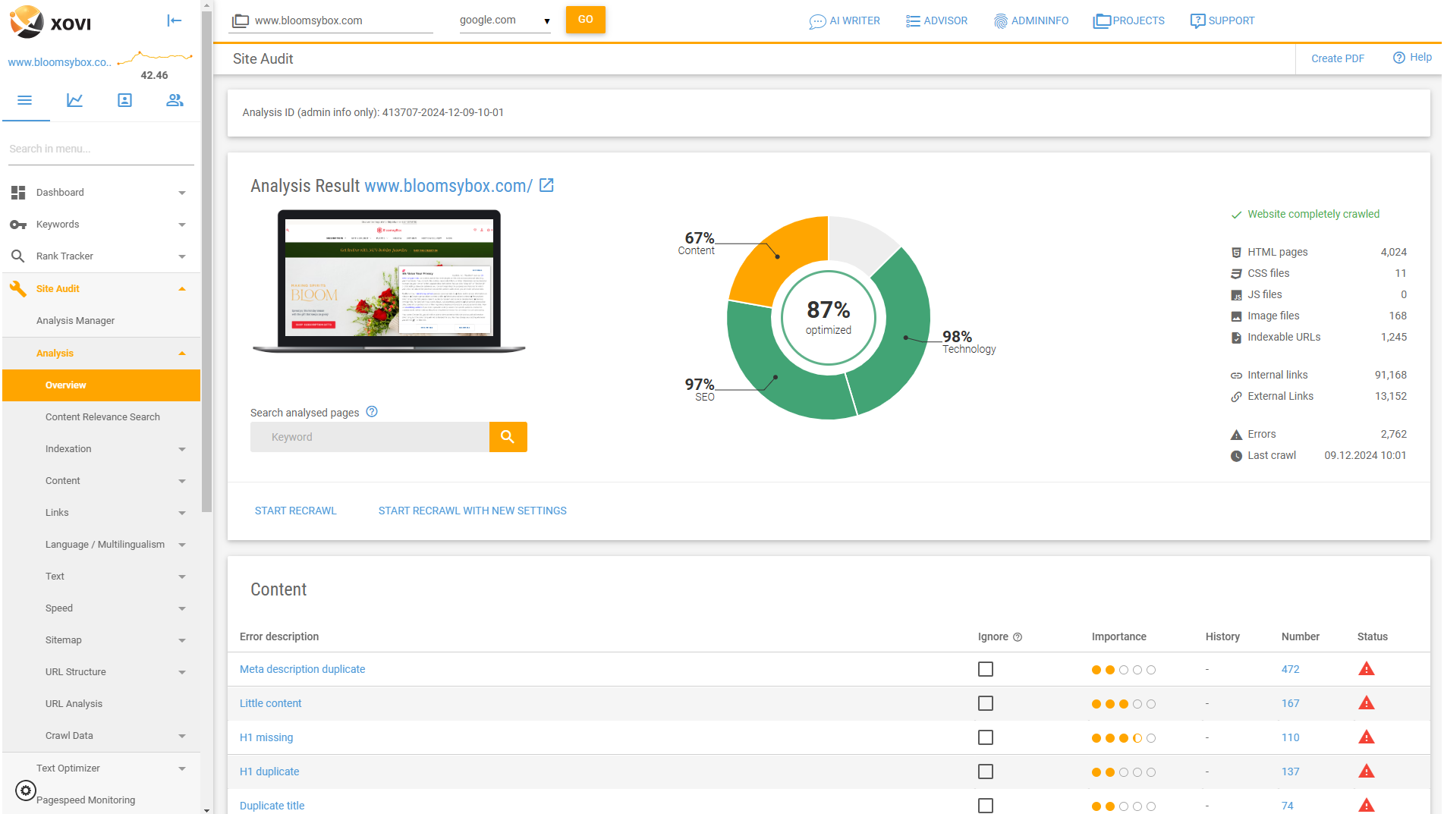This screenshot has height=814, width=1444.
Task: Open the users group icon tab
Action: [175, 100]
